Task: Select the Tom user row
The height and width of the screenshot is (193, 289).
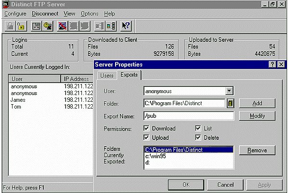Action: pyautogui.click(x=51, y=107)
